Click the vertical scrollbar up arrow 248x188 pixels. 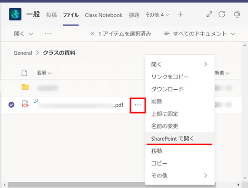click(x=245, y=45)
